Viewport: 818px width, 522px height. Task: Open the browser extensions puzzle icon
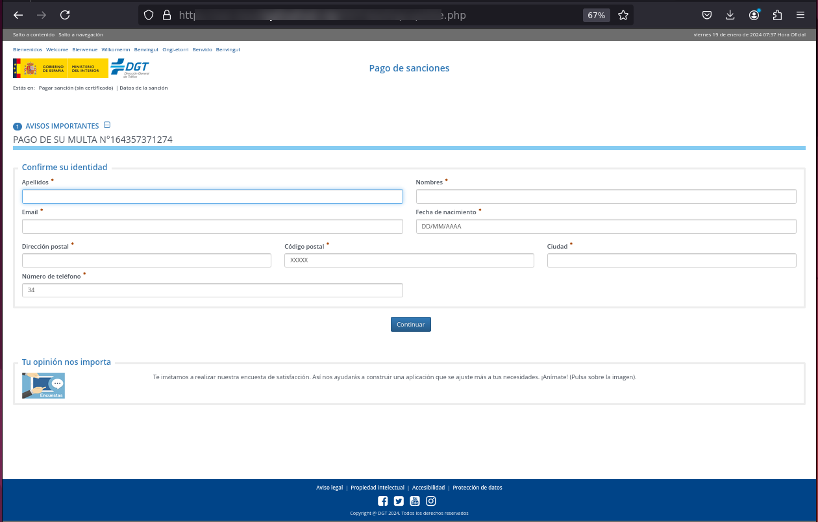tap(777, 15)
